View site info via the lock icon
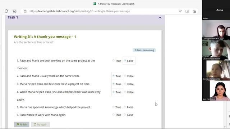 [25, 11]
